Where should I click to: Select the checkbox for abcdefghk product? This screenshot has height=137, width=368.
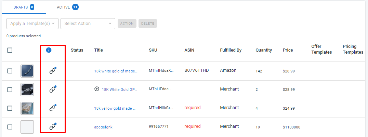click(10, 127)
